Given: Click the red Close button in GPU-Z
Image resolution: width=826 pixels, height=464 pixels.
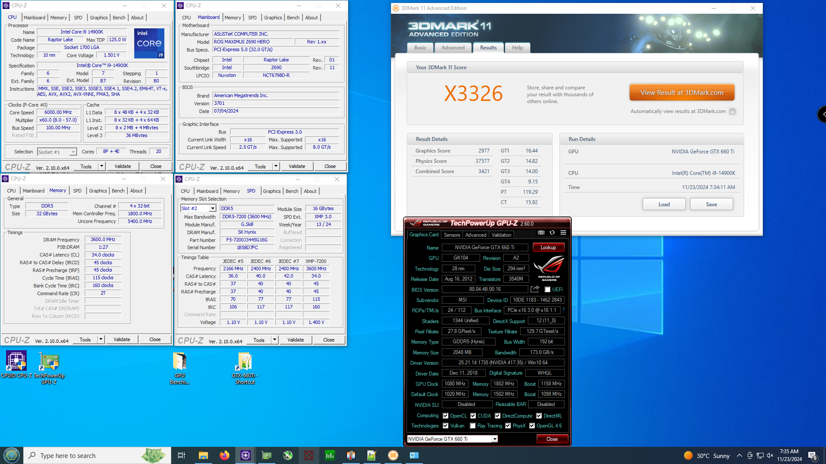Looking at the screenshot, I should [552, 439].
